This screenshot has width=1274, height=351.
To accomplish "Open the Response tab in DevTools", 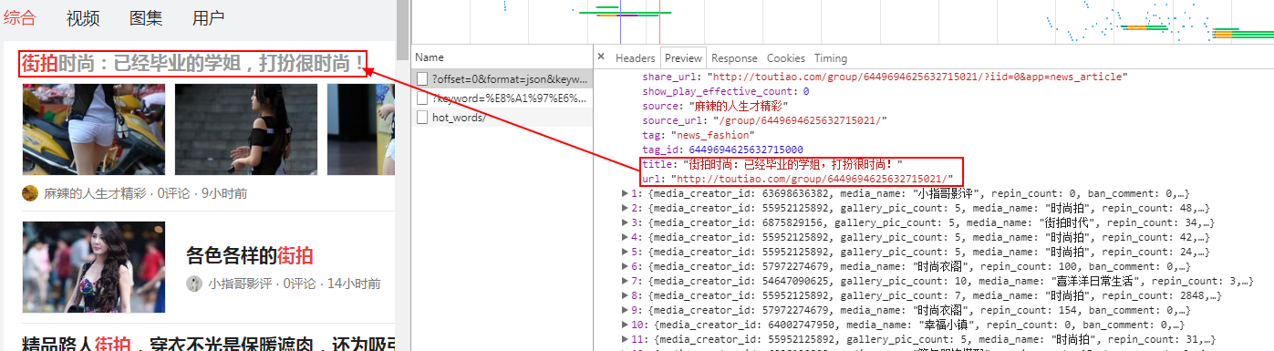I will tap(734, 57).
